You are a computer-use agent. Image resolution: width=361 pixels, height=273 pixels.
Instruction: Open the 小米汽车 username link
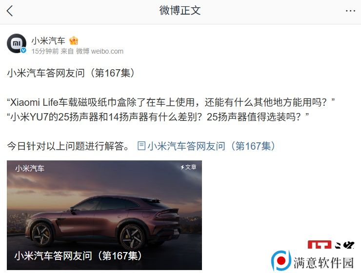(x=48, y=41)
